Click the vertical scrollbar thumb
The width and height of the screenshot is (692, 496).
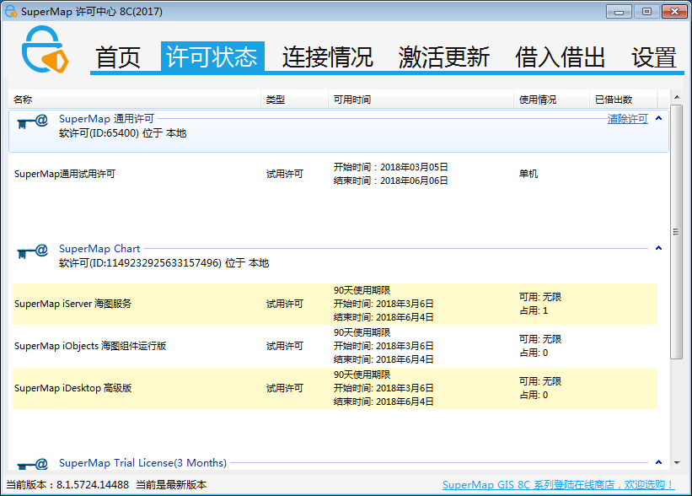[677, 232]
